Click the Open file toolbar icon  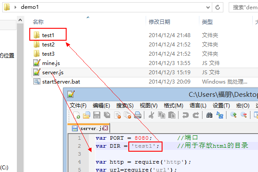[87, 115]
